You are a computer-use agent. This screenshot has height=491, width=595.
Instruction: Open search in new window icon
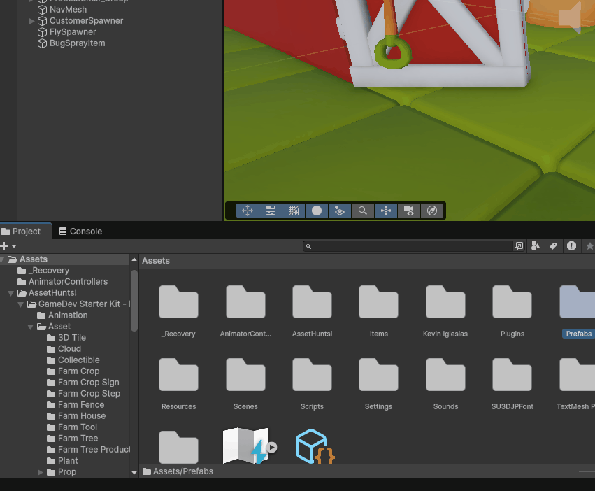pos(519,246)
